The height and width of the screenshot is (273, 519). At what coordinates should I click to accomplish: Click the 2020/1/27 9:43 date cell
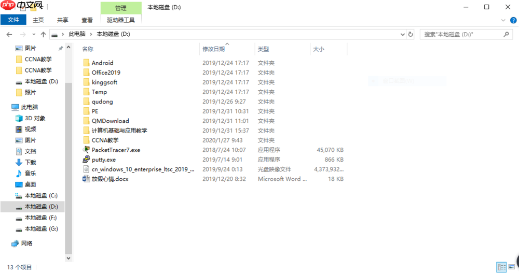[x=223, y=140]
